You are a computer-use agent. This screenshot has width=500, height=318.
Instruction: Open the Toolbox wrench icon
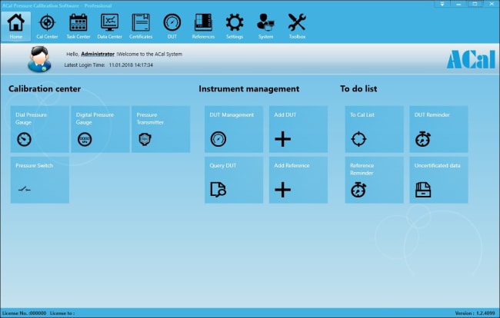coord(297,26)
